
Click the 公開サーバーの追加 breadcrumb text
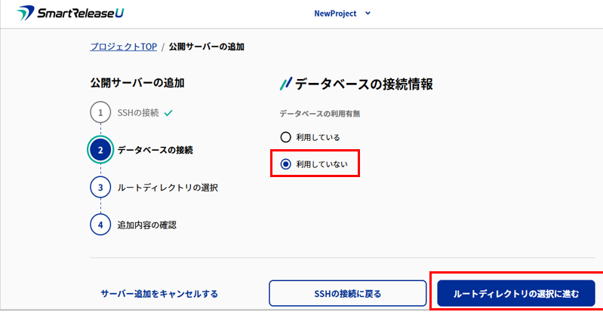[206, 47]
